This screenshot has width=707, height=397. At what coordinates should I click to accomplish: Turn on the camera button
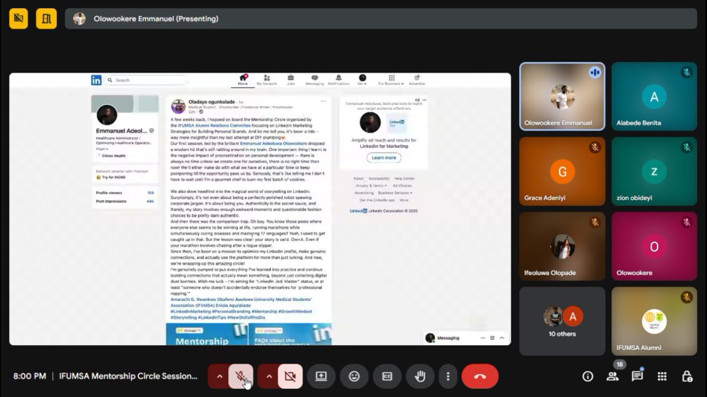coord(290,376)
